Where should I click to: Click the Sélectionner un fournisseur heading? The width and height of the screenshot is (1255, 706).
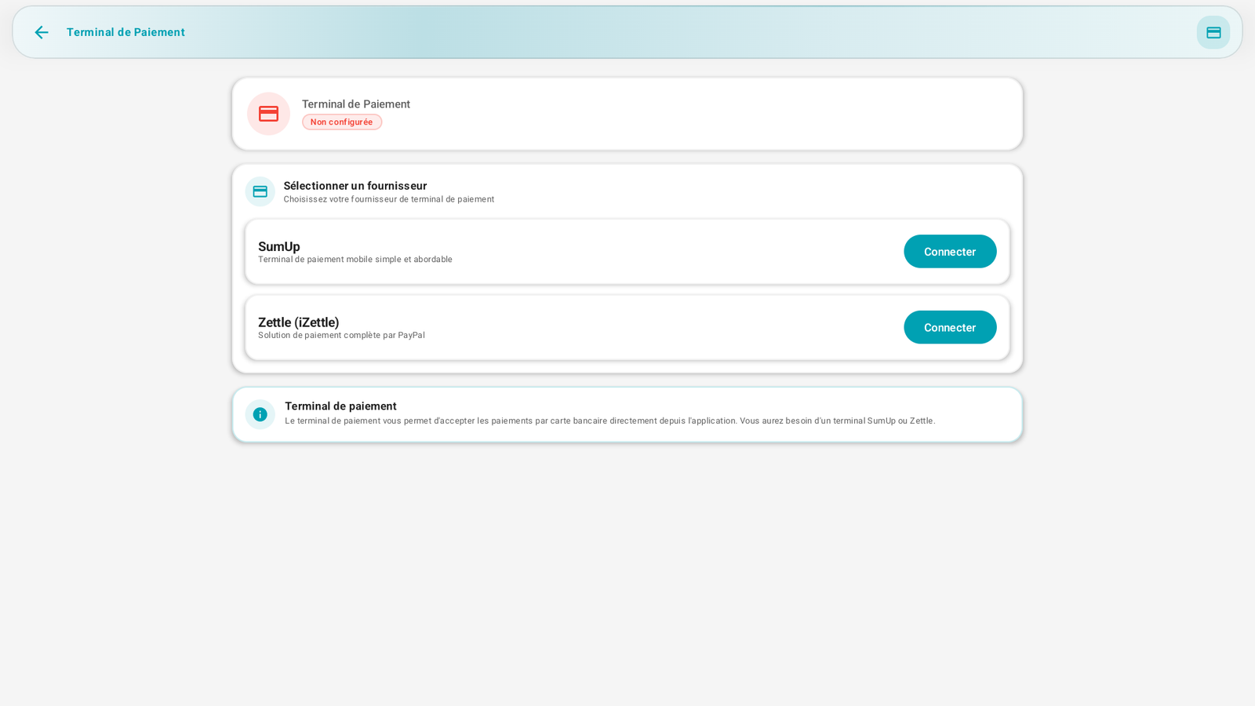click(x=355, y=186)
